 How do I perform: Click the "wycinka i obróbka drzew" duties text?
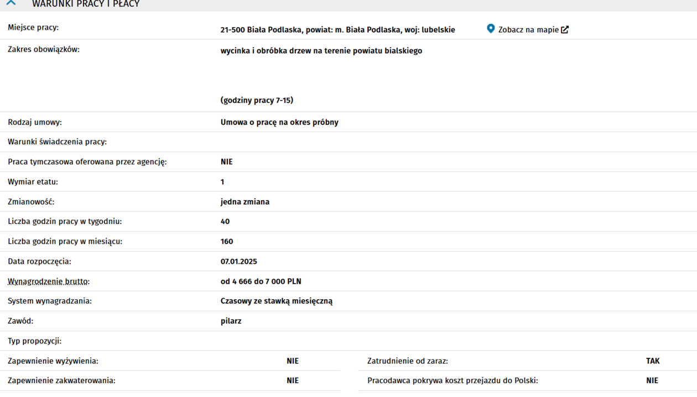click(321, 51)
